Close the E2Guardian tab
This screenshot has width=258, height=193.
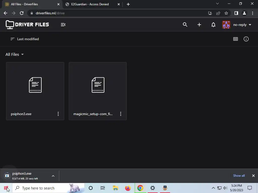tap(119, 4)
